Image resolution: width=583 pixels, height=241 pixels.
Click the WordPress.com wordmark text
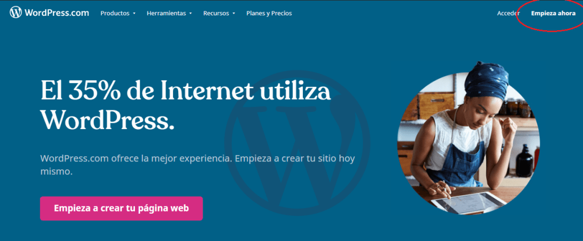(x=57, y=13)
